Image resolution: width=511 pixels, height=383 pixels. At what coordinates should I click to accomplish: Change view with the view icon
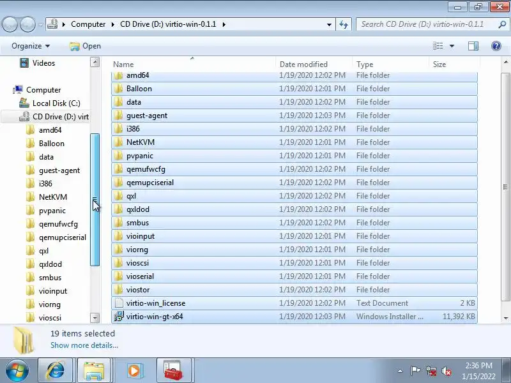pyautogui.click(x=438, y=46)
